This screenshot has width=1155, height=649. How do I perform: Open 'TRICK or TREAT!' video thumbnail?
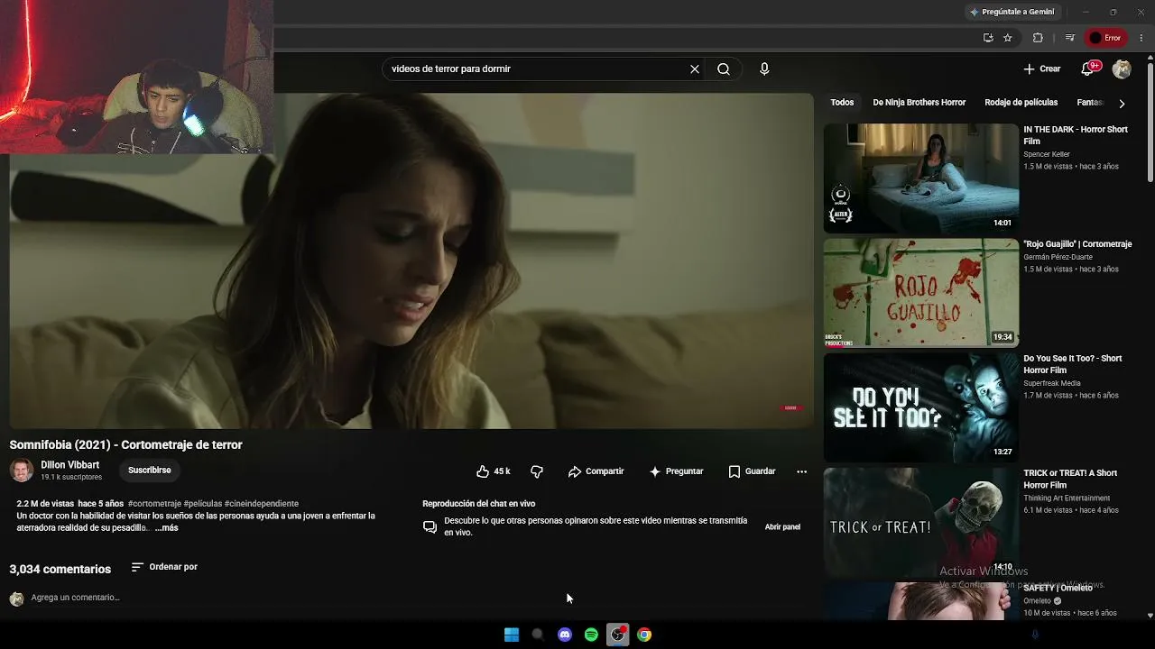click(x=921, y=522)
